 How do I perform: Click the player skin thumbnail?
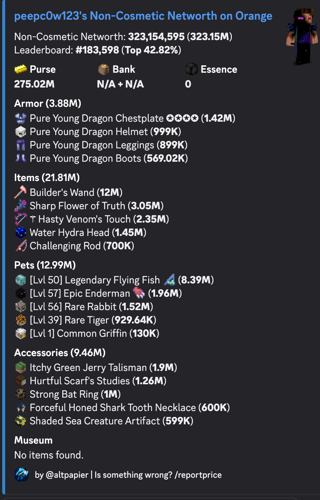301,36
